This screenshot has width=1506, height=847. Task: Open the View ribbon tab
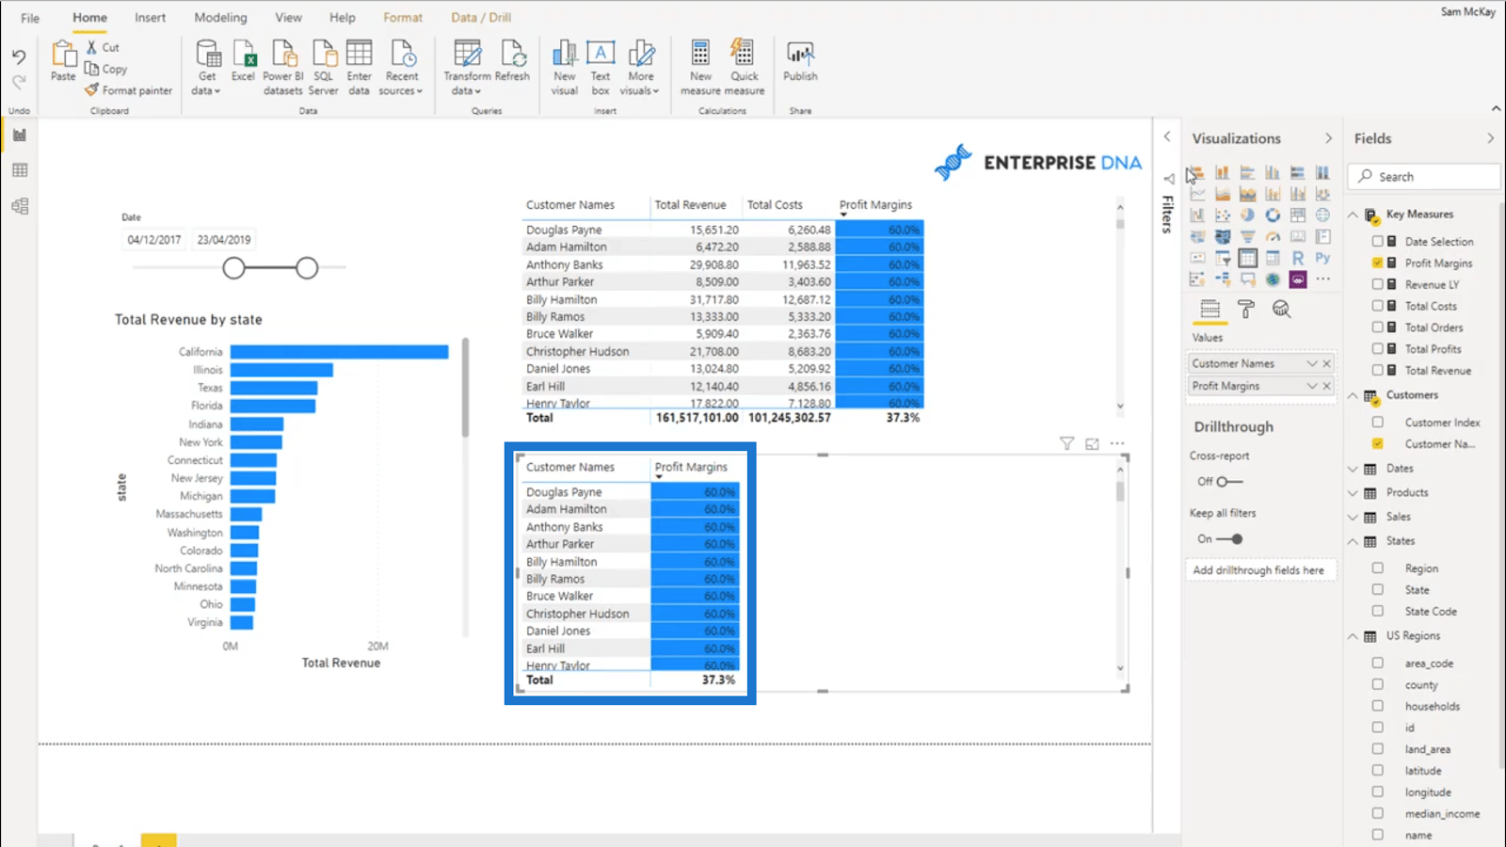click(x=288, y=18)
